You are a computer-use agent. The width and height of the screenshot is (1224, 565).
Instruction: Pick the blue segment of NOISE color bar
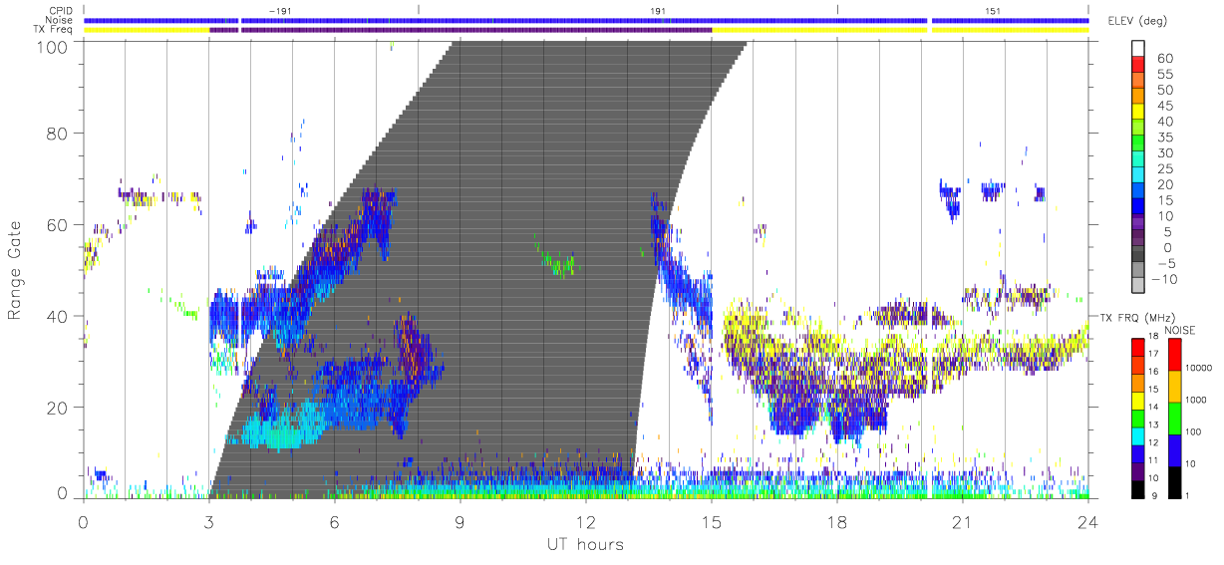[x=1173, y=449]
